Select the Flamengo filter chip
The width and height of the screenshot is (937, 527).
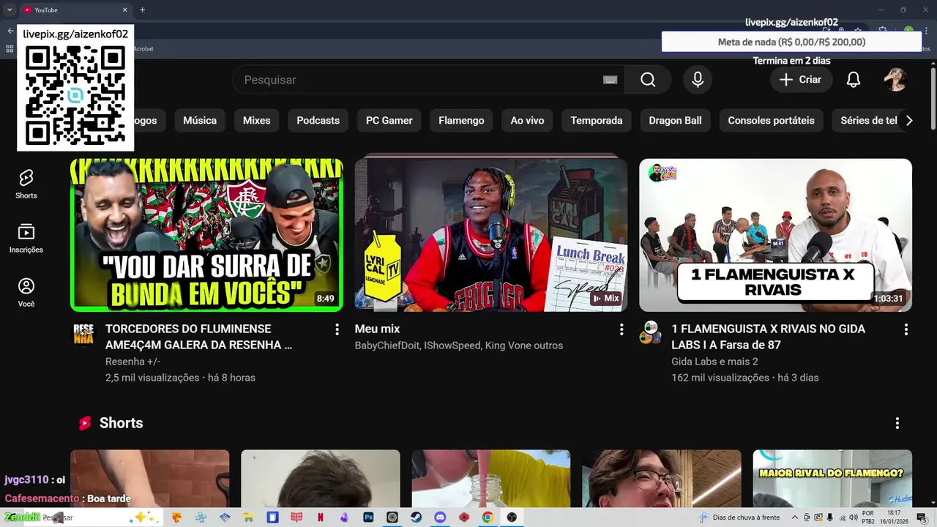[461, 121]
